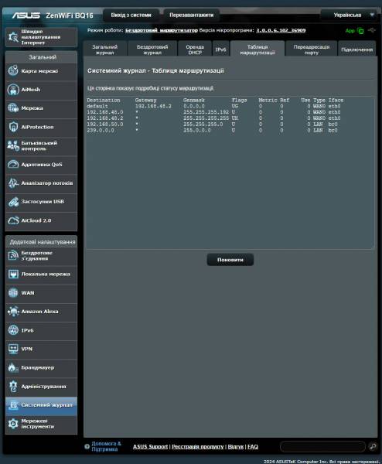This screenshot has width=382, height=464.
Task: Click the local network (LAN) icon
Action: pos(13,274)
